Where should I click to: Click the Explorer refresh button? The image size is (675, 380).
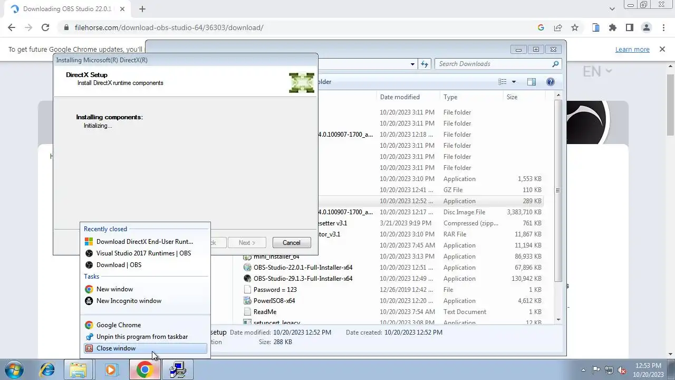click(x=425, y=64)
